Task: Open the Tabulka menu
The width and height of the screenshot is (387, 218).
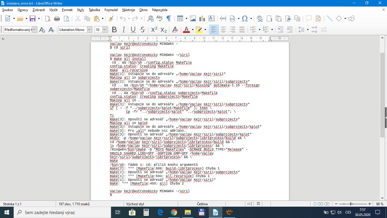Action: click(94, 10)
